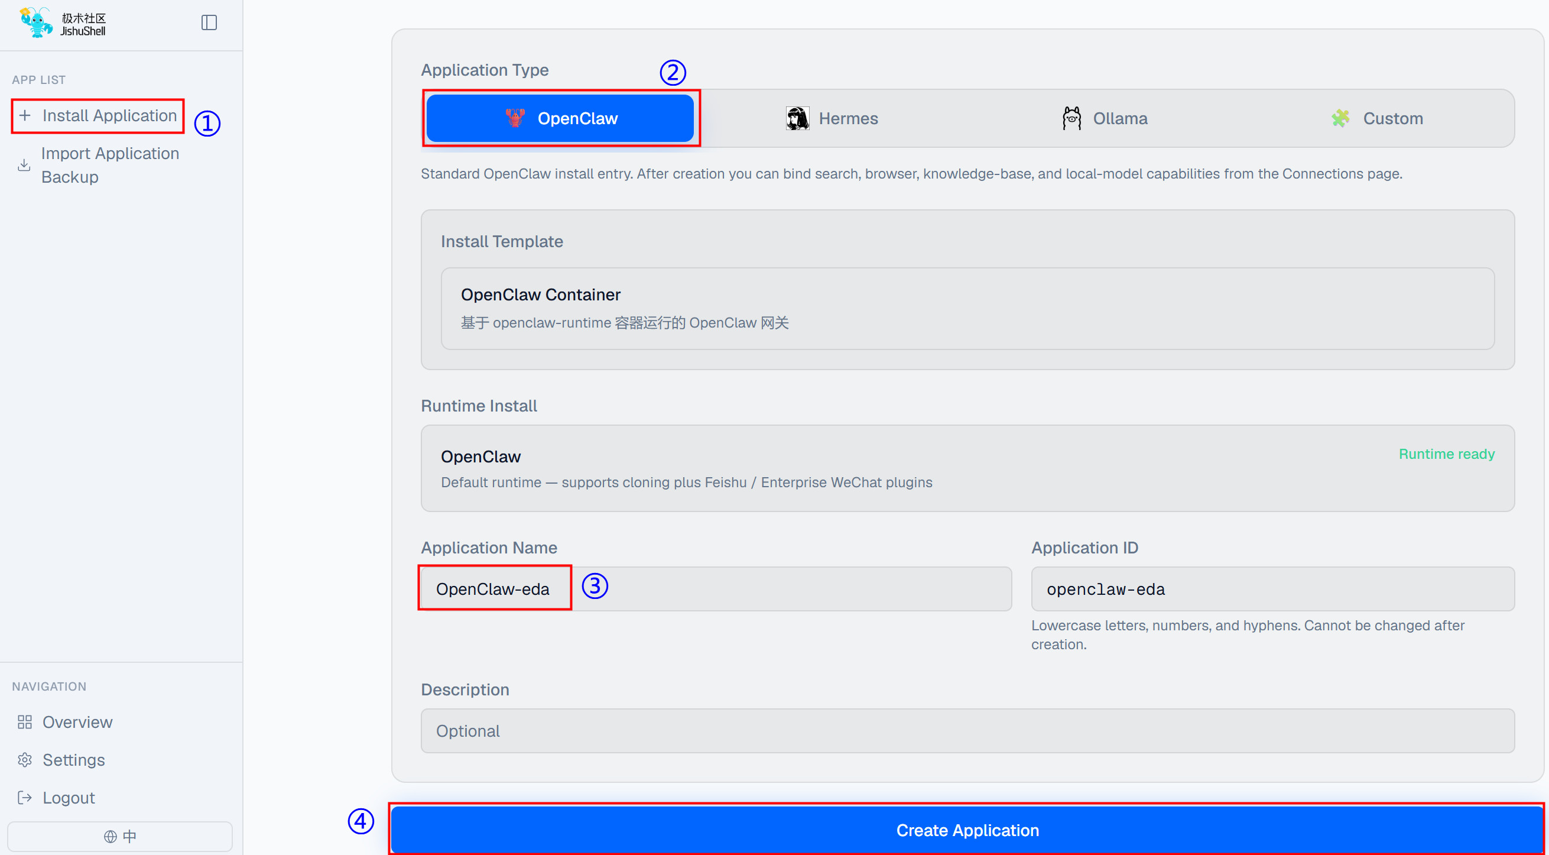This screenshot has height=855, width=1549.
Task: Select the Ollama application type
Action: pos(1105,118)
